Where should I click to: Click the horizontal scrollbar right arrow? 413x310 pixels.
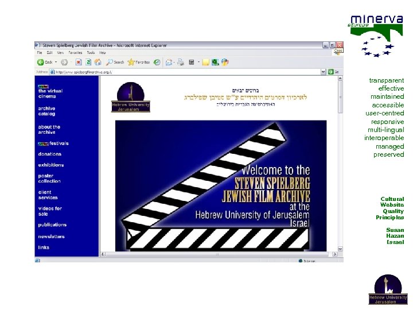point(335,254)
